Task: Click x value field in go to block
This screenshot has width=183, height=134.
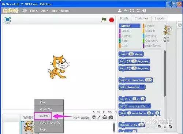Action: pos(134,99)
